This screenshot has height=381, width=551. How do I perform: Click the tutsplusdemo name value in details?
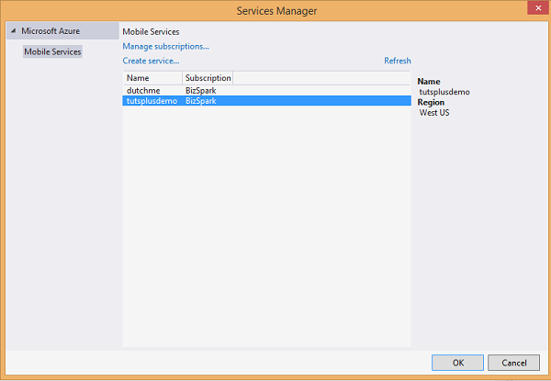444,92
